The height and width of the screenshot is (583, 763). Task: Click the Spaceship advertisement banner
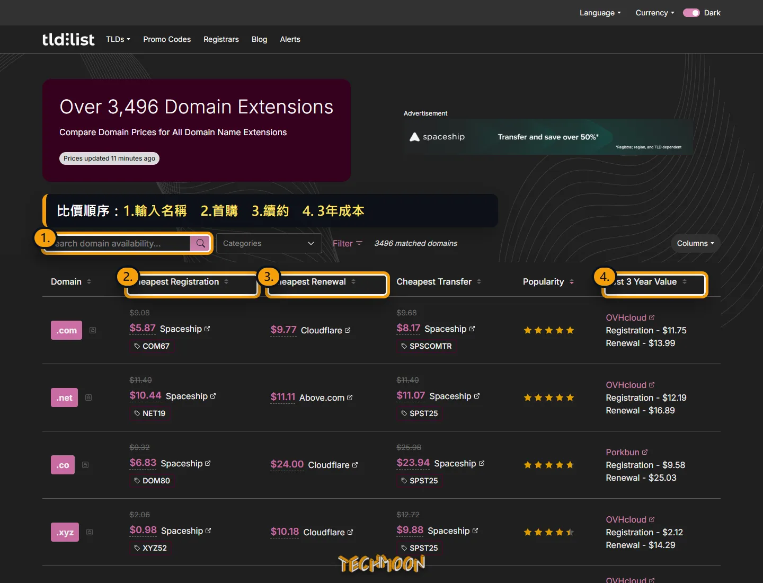(x=548, y=137)
